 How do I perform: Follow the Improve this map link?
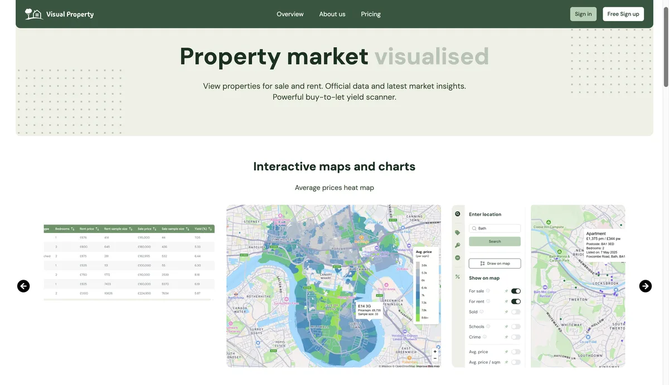(429, 366)
